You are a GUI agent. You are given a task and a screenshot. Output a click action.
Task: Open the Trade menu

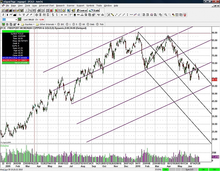[99, 6]
